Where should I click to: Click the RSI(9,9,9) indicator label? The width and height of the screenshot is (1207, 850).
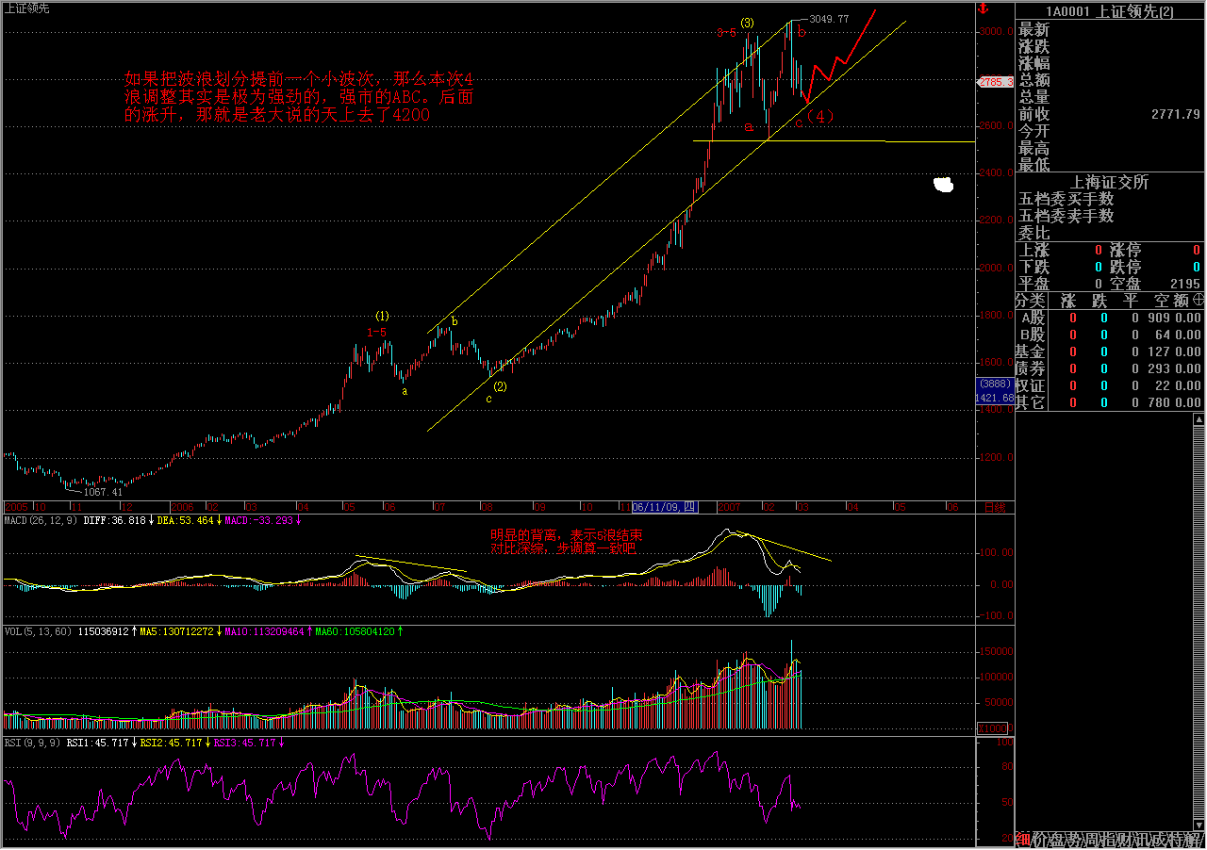31,743
